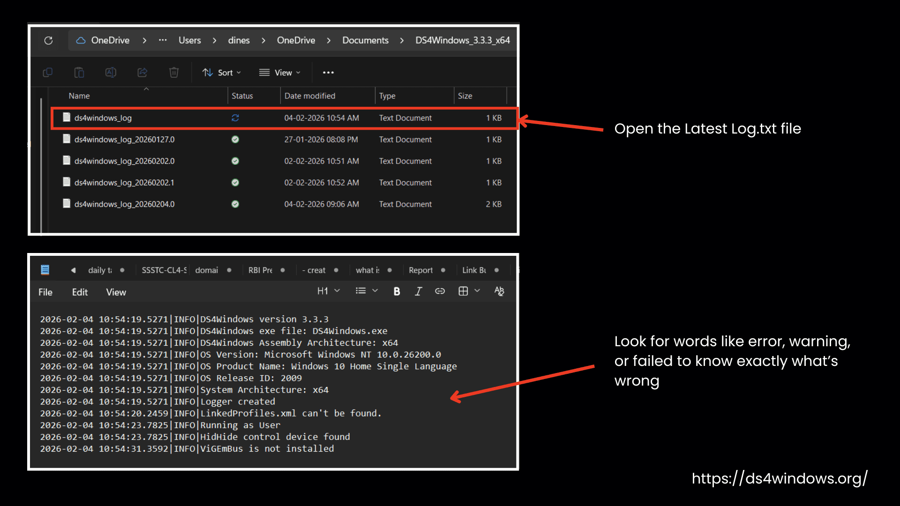Open the File menu in Notepad

[x=45, y=292]
